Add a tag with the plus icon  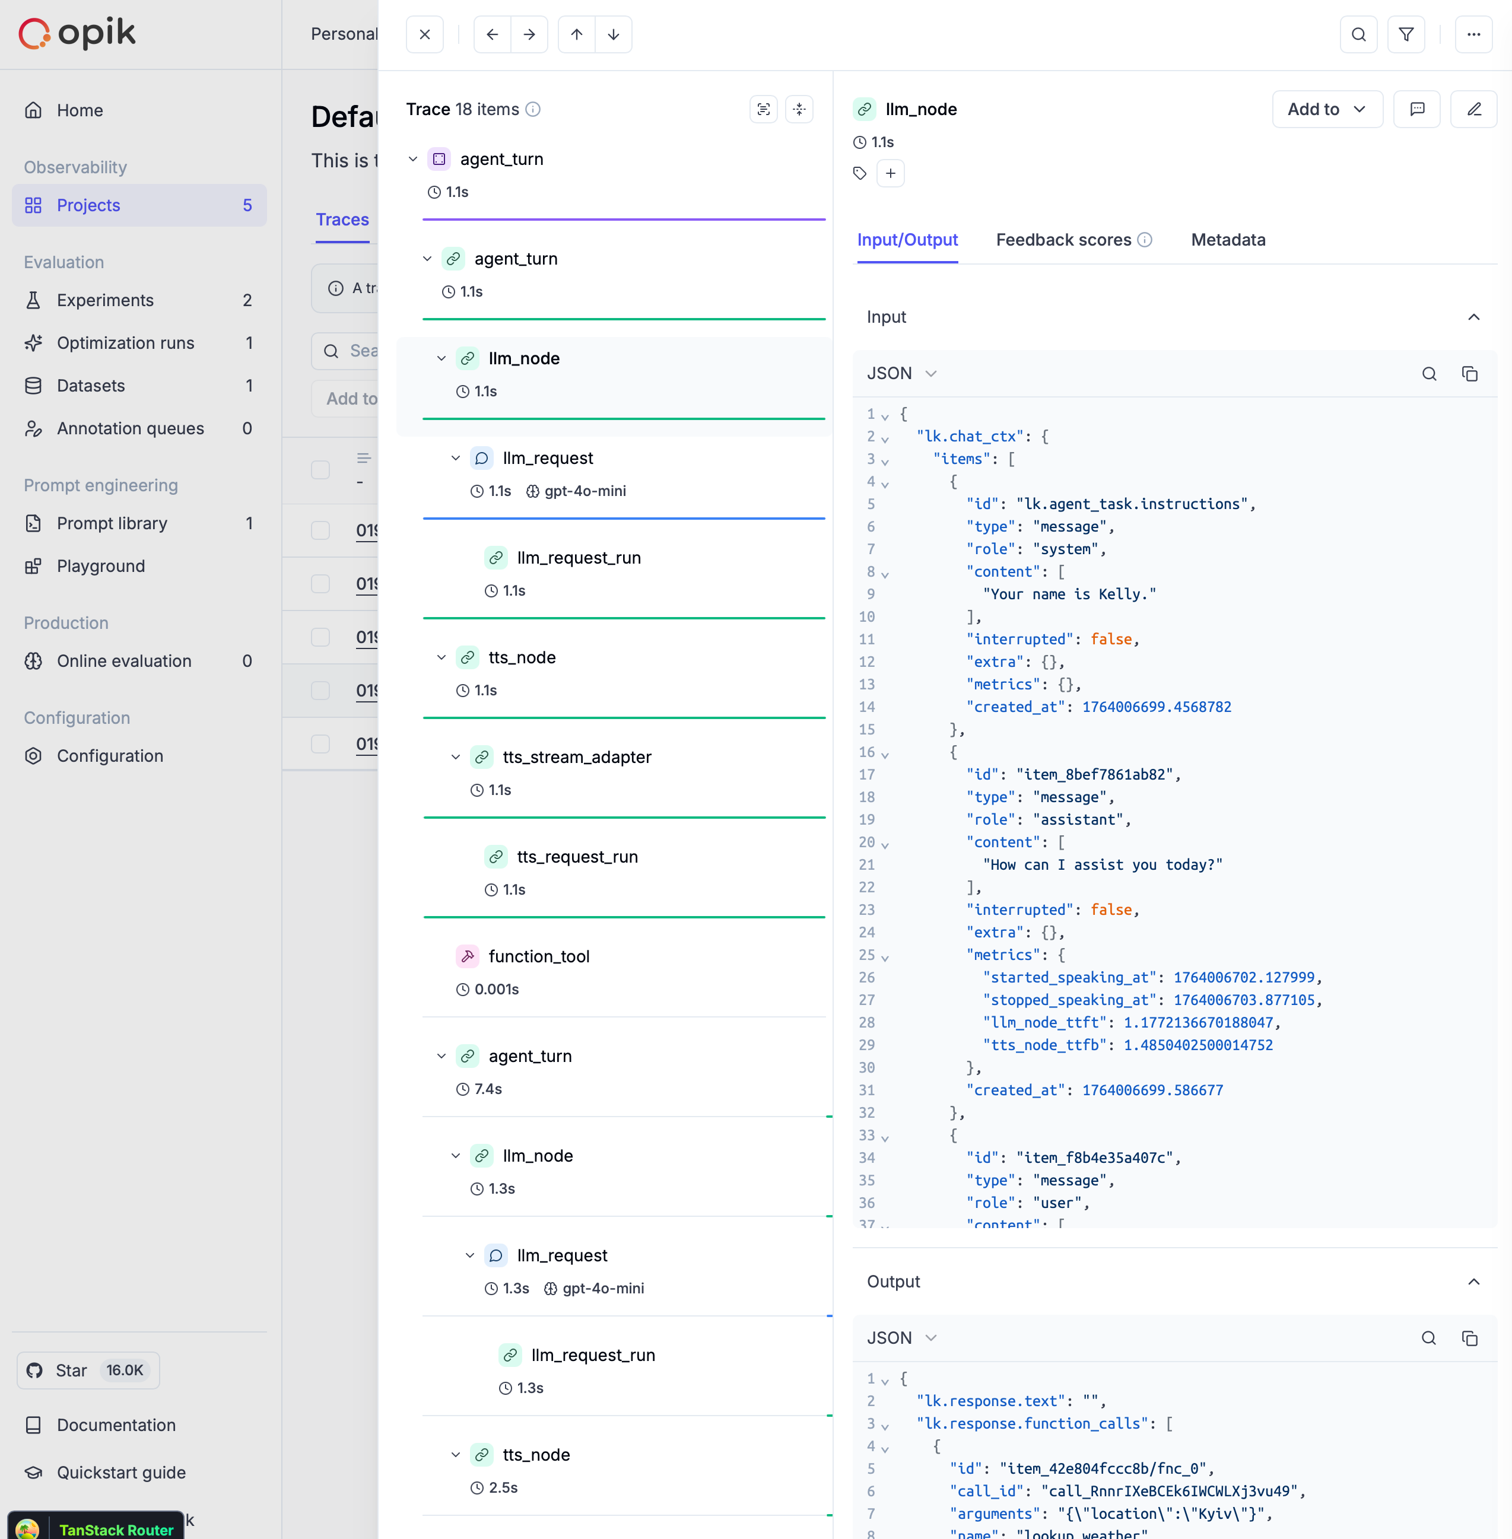coord(890,173)
